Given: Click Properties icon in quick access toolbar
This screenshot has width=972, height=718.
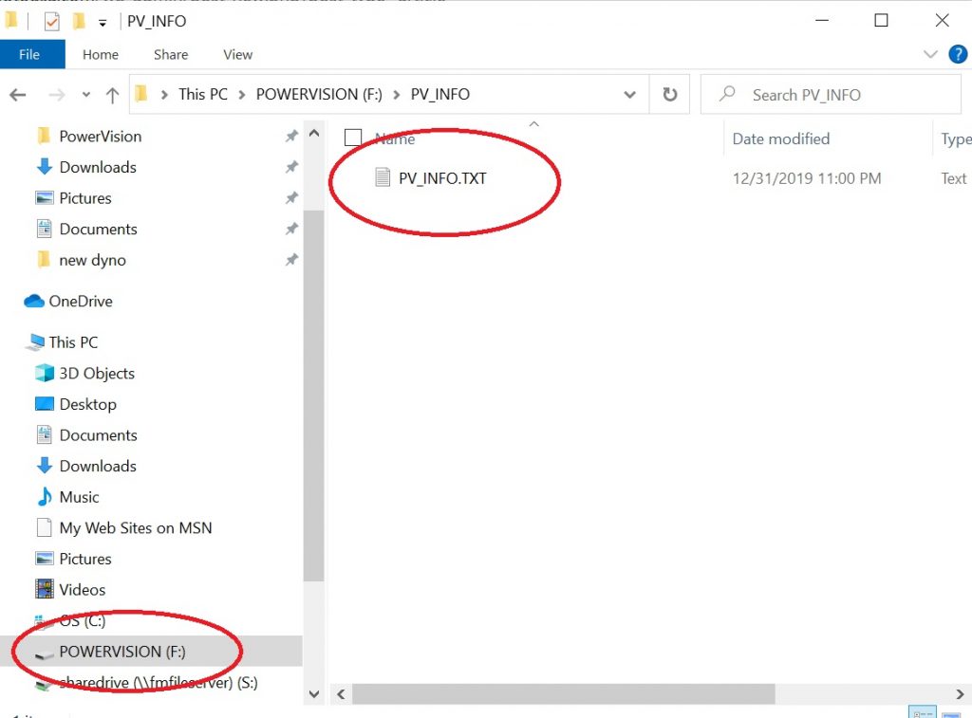Looking at the screenshot, I should point(52,21).
